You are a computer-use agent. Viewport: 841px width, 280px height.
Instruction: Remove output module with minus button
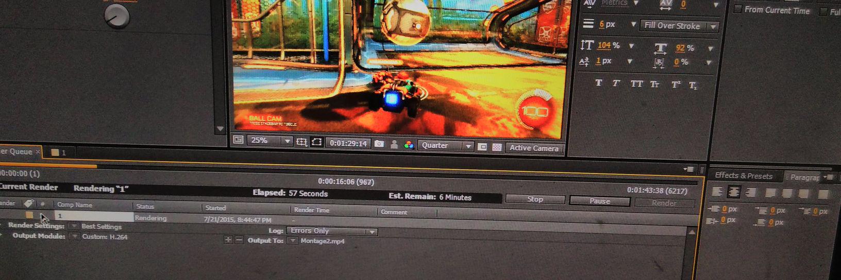click(x=239, y=240)
